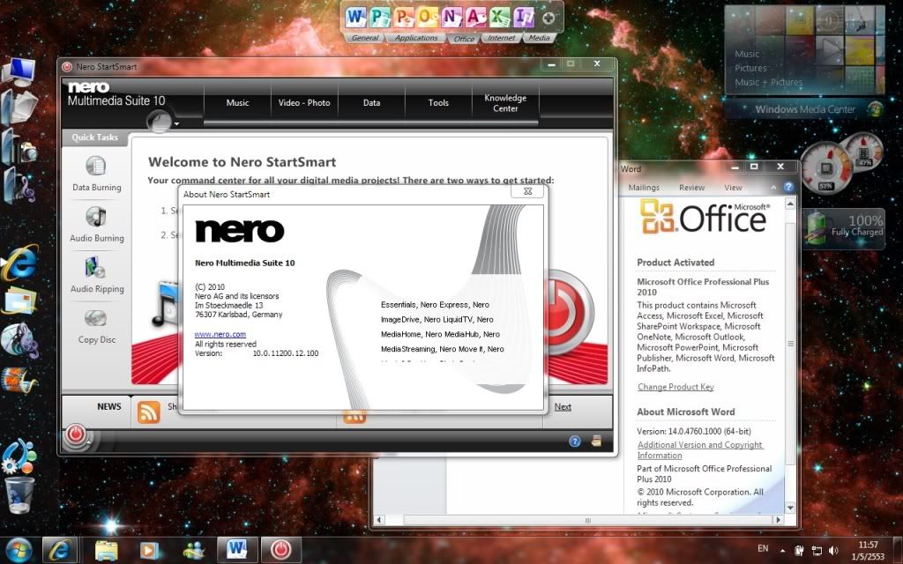The image size is (903, 564).
Task: Click the Word horizontal scrollbar left arrow
Action: pyautogui.click(x=379, y=520)
